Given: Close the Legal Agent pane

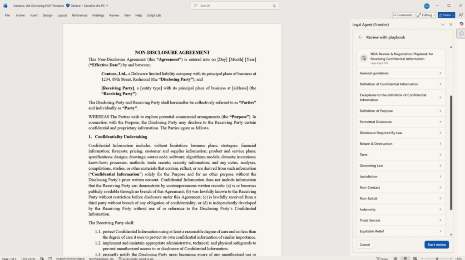Looking at the screenshot, I should [451, 25].
